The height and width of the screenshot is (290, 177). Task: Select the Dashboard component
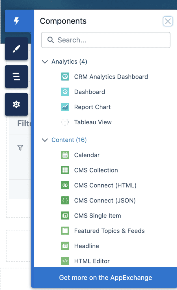click(89, 92)
